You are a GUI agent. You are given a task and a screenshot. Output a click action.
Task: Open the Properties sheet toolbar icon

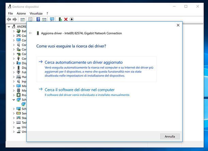tap(30, 19)
